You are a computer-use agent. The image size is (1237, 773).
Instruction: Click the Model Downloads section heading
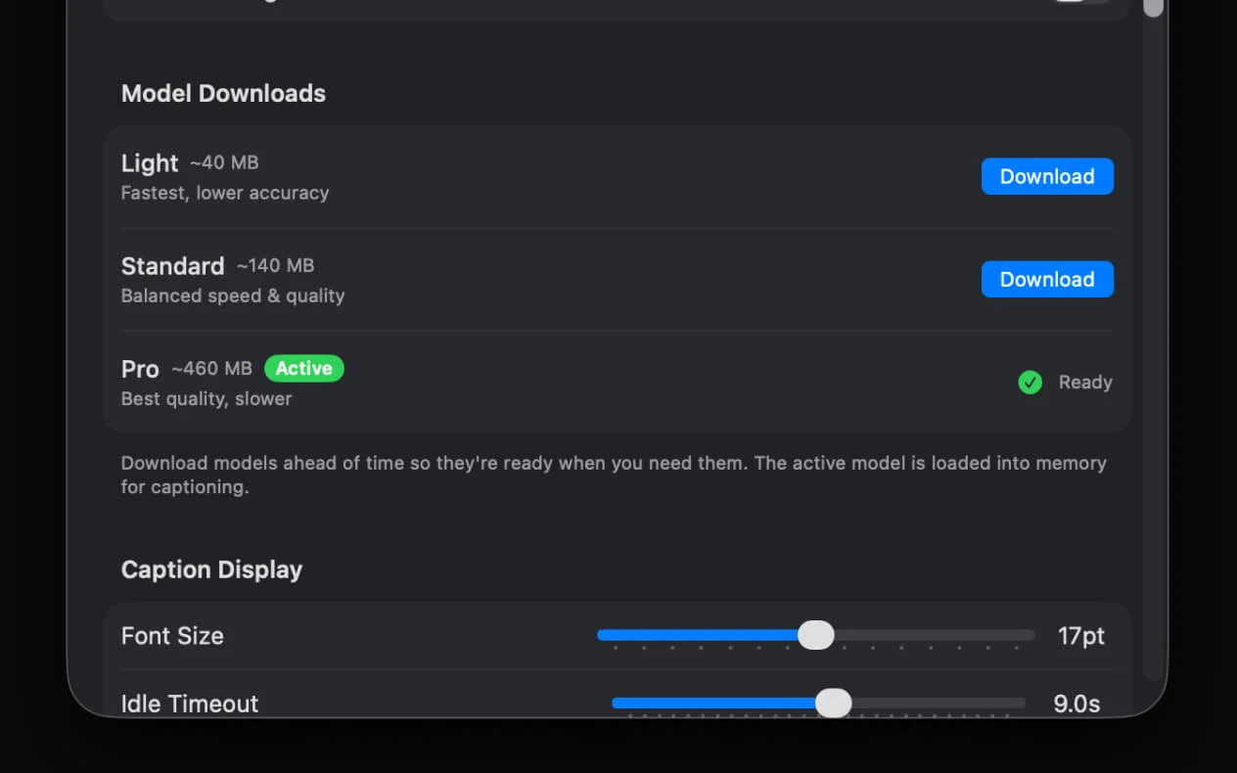tap(223, 93)
